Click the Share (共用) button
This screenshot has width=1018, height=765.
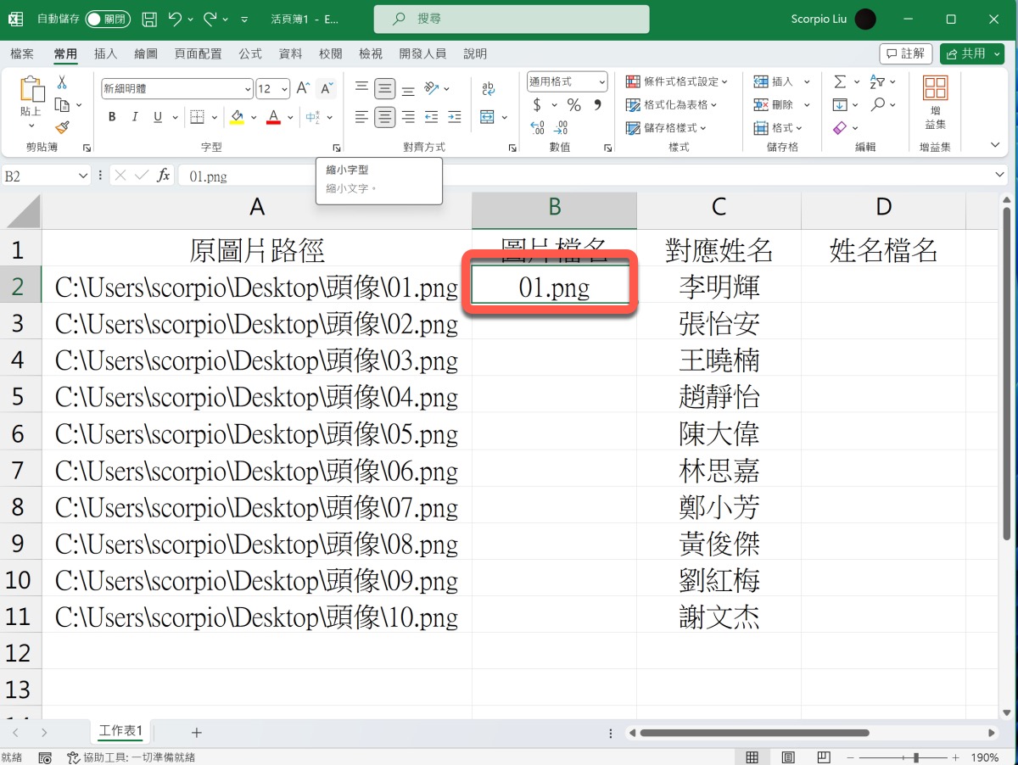click(972, 53)
